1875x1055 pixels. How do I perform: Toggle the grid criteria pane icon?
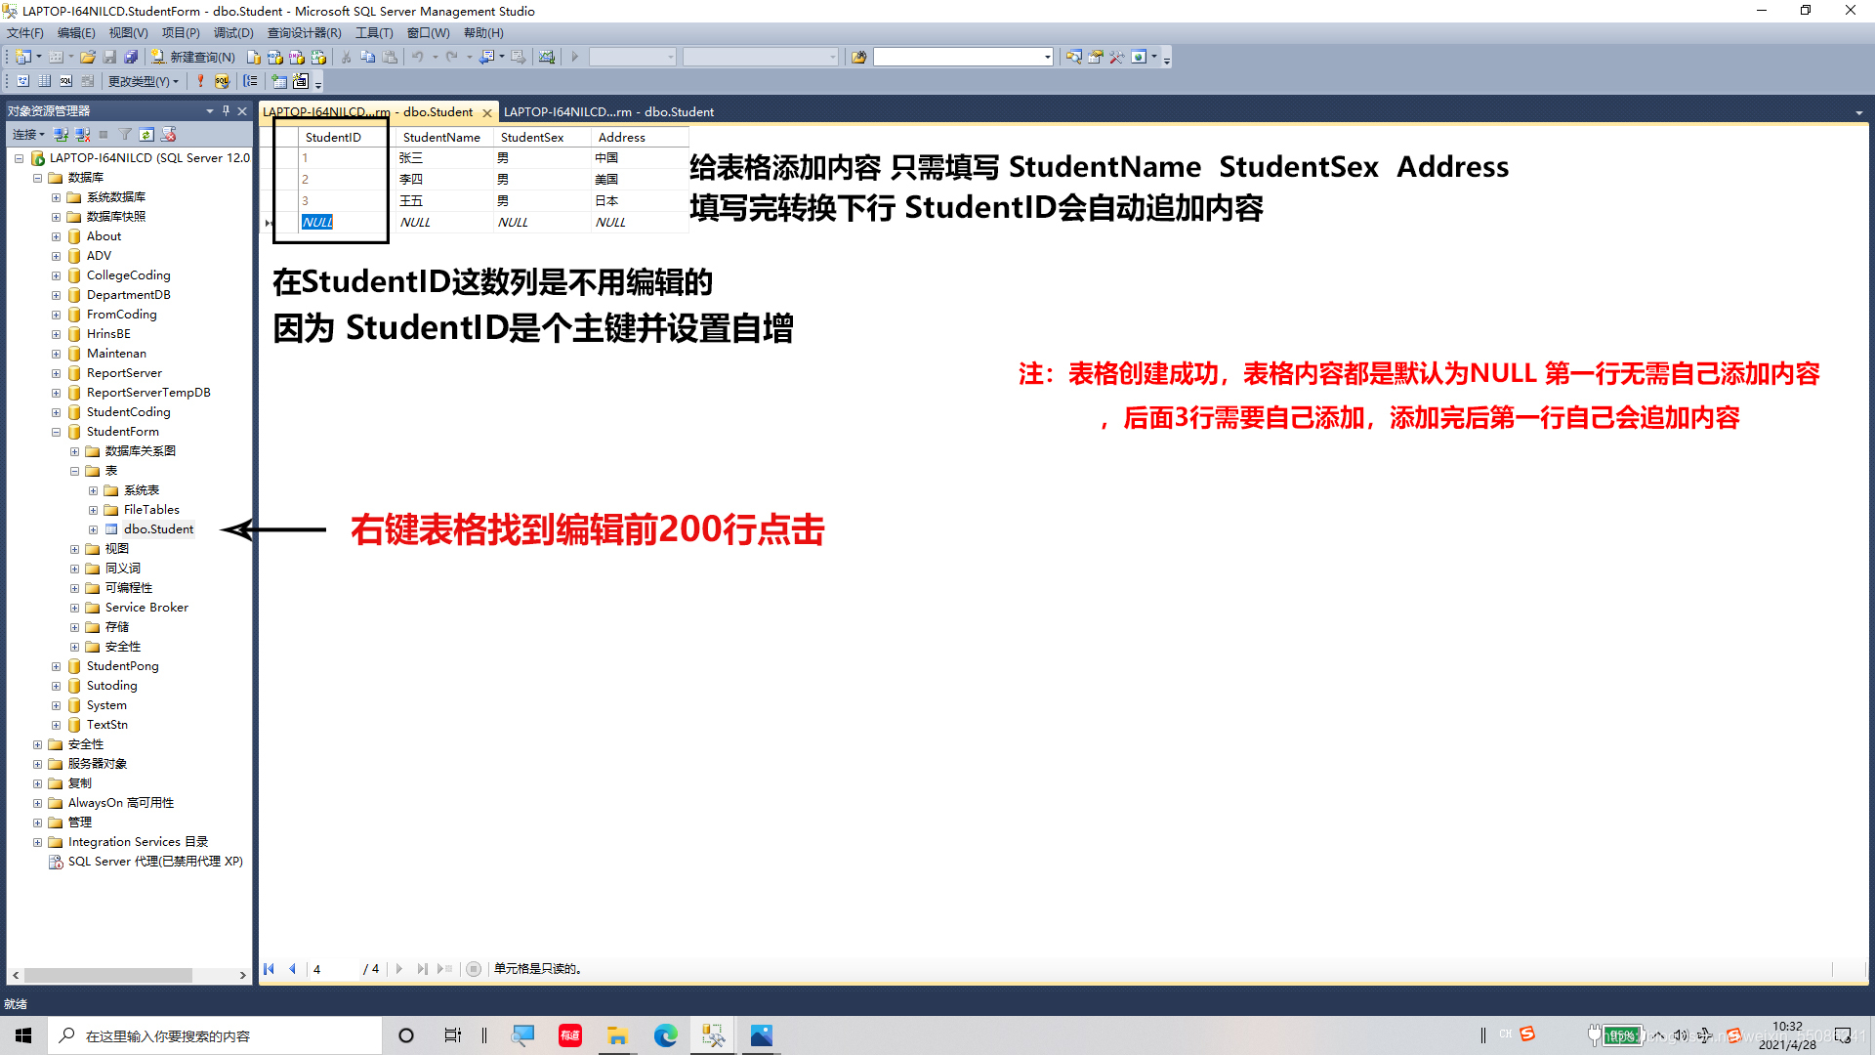[x=44, y=81]
